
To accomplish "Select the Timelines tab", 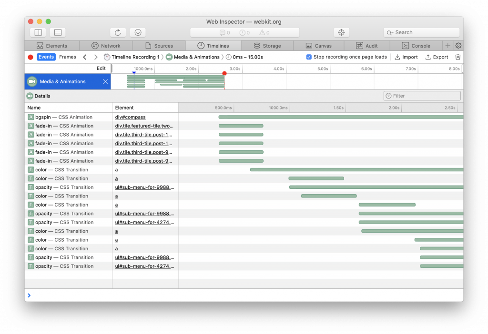I will 213,46.
